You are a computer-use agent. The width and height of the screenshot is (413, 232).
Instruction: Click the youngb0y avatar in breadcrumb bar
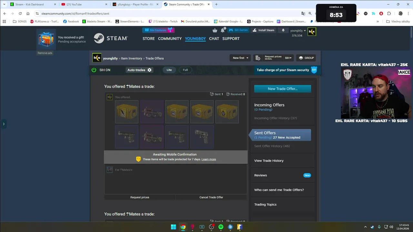(97, 58)
